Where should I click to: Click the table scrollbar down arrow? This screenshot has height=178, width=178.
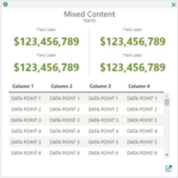[167, 155]
